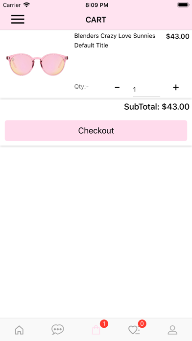Tap the Default Title variant label
Viewport: 192px width, 341px height.
click(91, 45)
